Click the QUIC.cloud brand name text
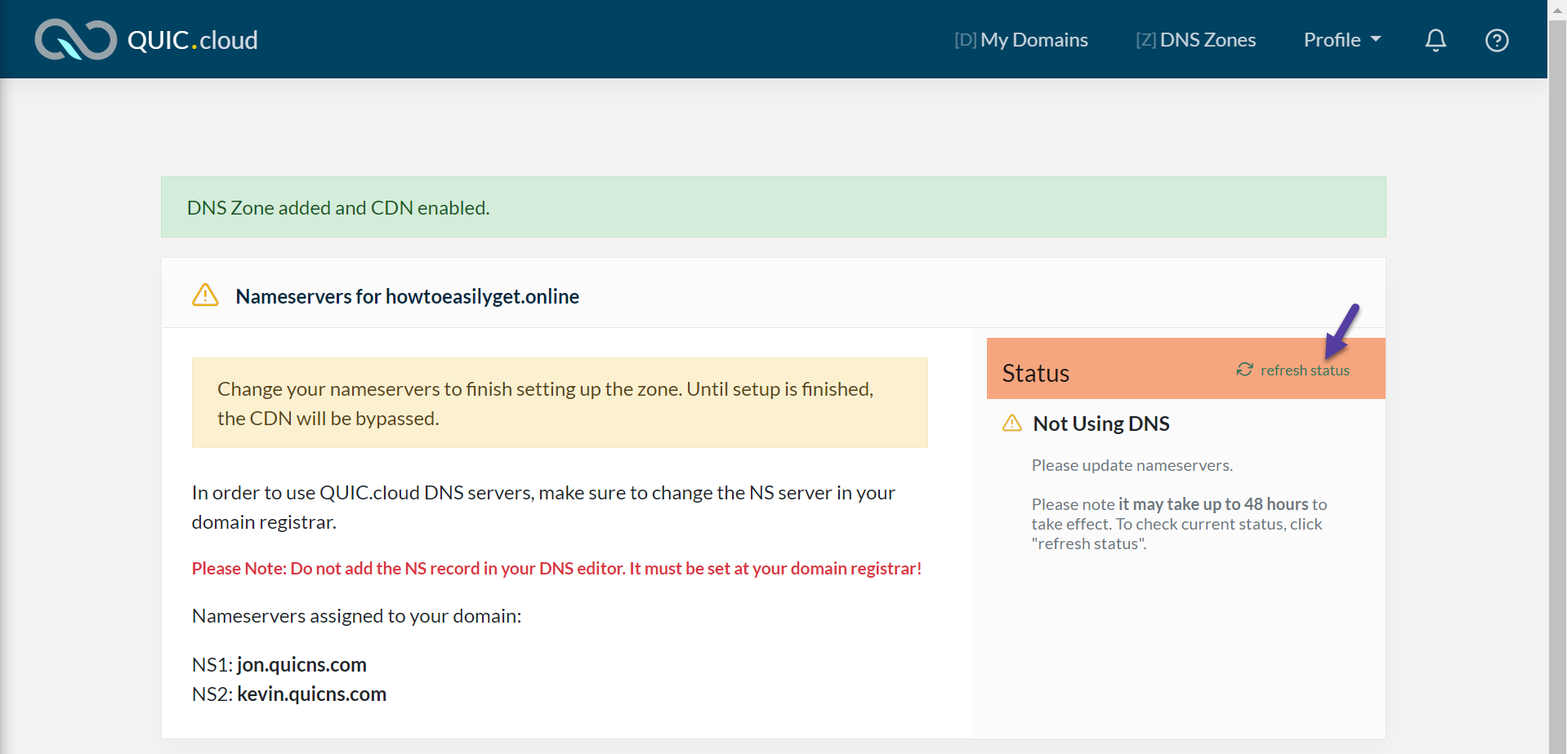 [x=193, y=40]
